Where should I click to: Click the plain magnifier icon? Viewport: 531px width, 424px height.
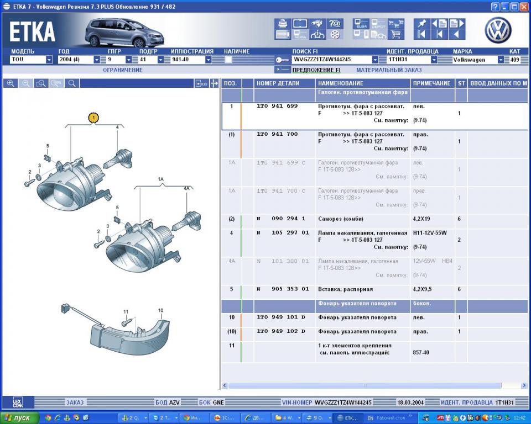(72, 83)
